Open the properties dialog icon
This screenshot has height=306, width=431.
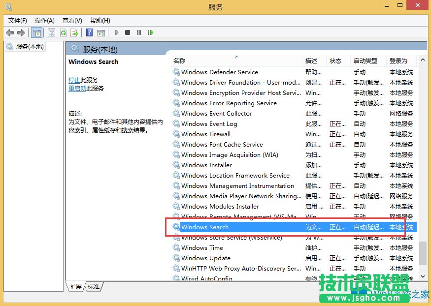pyautogui.click(x=51, y=32)
